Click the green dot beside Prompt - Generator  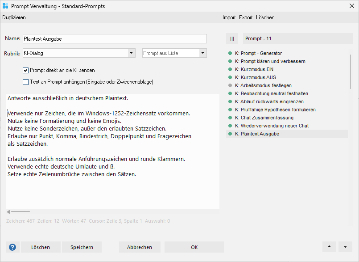click(230, 53)
